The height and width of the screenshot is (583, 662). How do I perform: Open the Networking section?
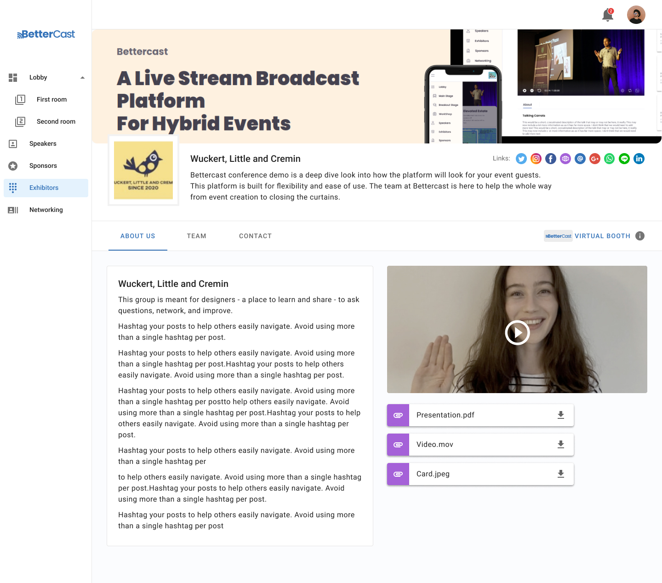(x=46, y=210)
